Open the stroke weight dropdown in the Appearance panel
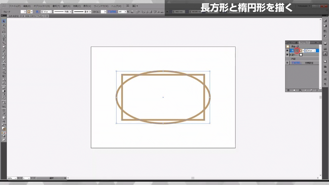Image resolution: width=329 pixels, height=185 pixels. [314, 51]
